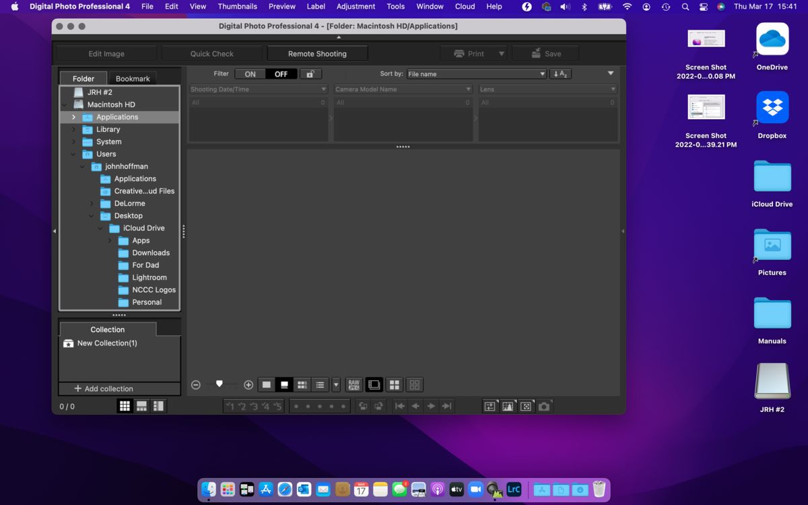
Task: Switch to thumbnail list view icon
Action: 320,385
